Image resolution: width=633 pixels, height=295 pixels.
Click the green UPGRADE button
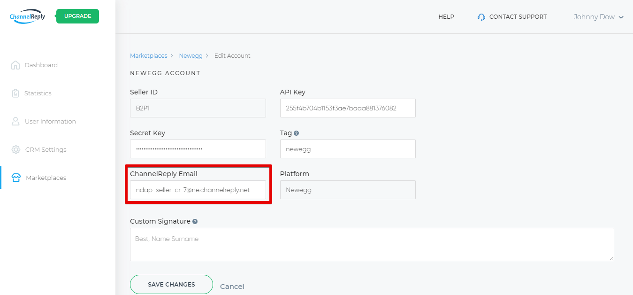(x=78, y=16)
